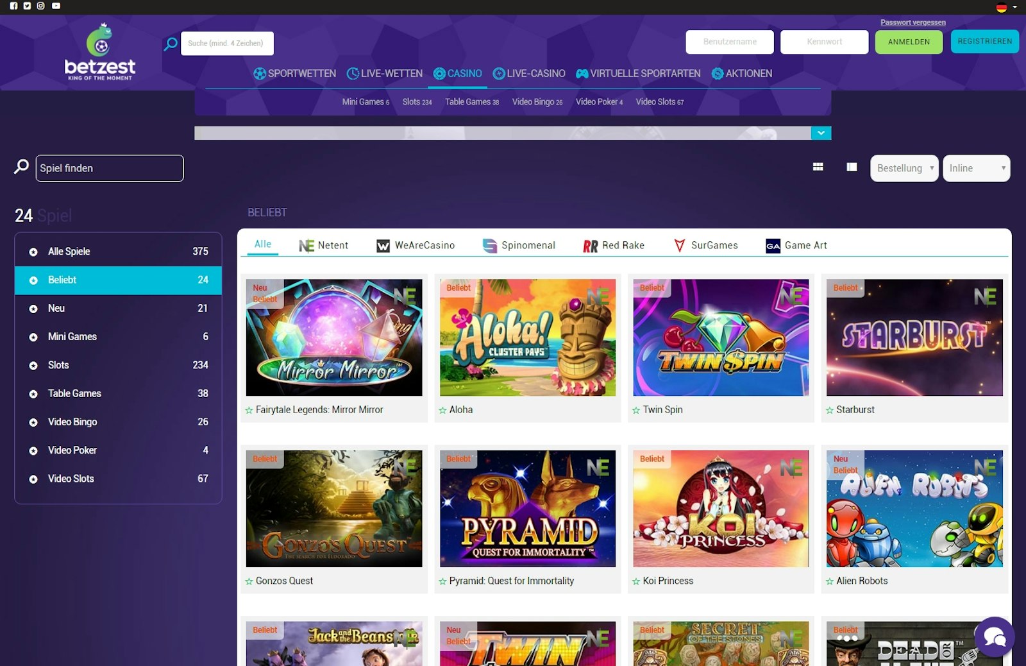Mark Gonzos Quest as favorite
1026x666 pixels.
(x=249, y=581)
